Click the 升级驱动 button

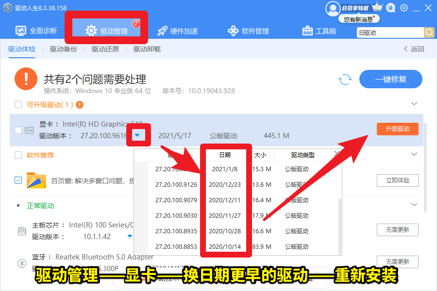tap(397, 129)
